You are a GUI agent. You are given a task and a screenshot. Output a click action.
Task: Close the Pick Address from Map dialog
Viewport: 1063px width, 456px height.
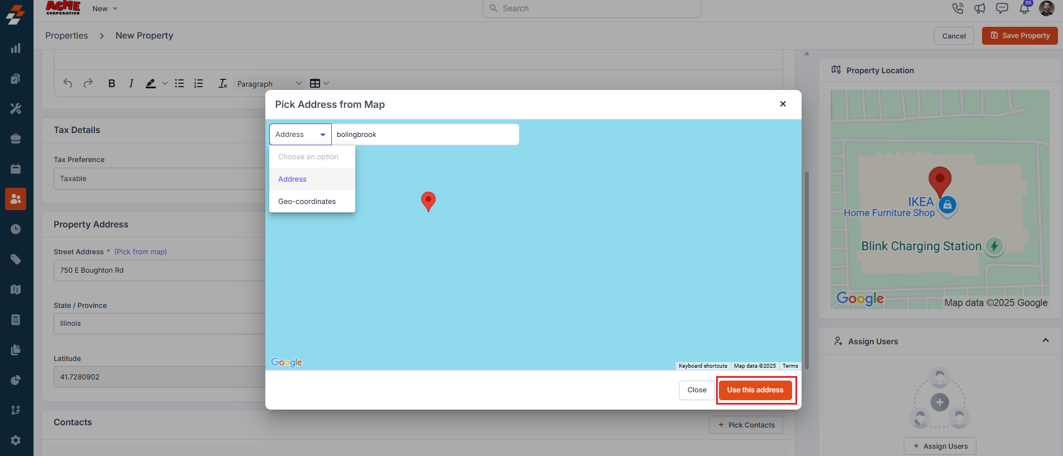[783, 104]
